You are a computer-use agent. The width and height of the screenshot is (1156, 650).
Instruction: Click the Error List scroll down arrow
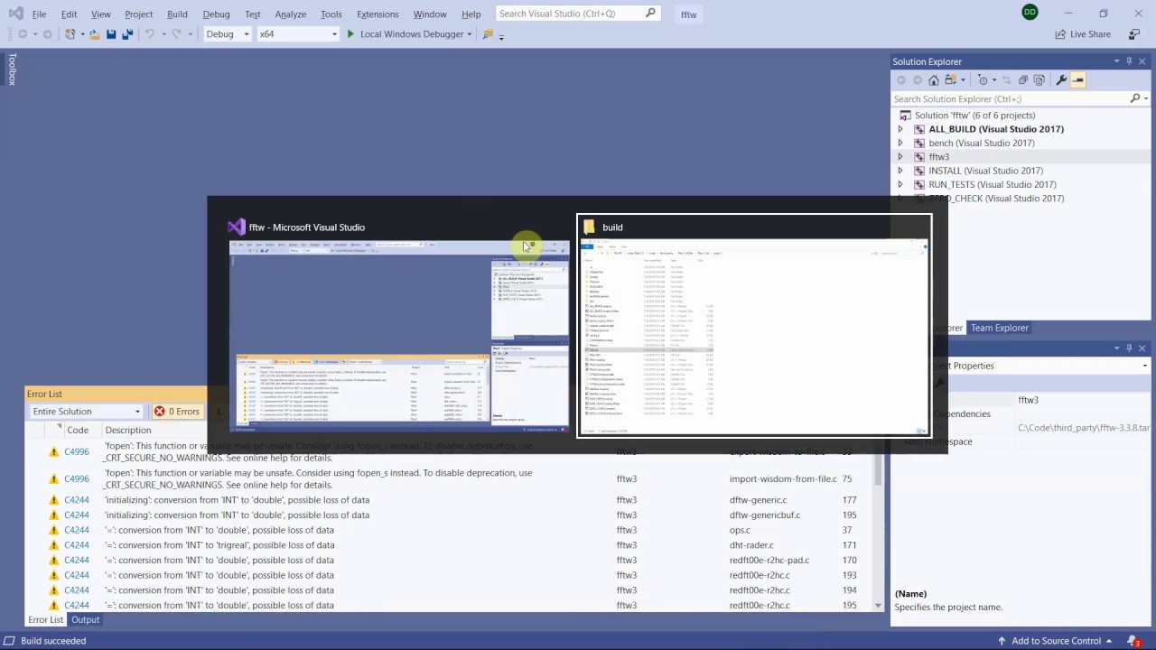[x=879, y=606]
